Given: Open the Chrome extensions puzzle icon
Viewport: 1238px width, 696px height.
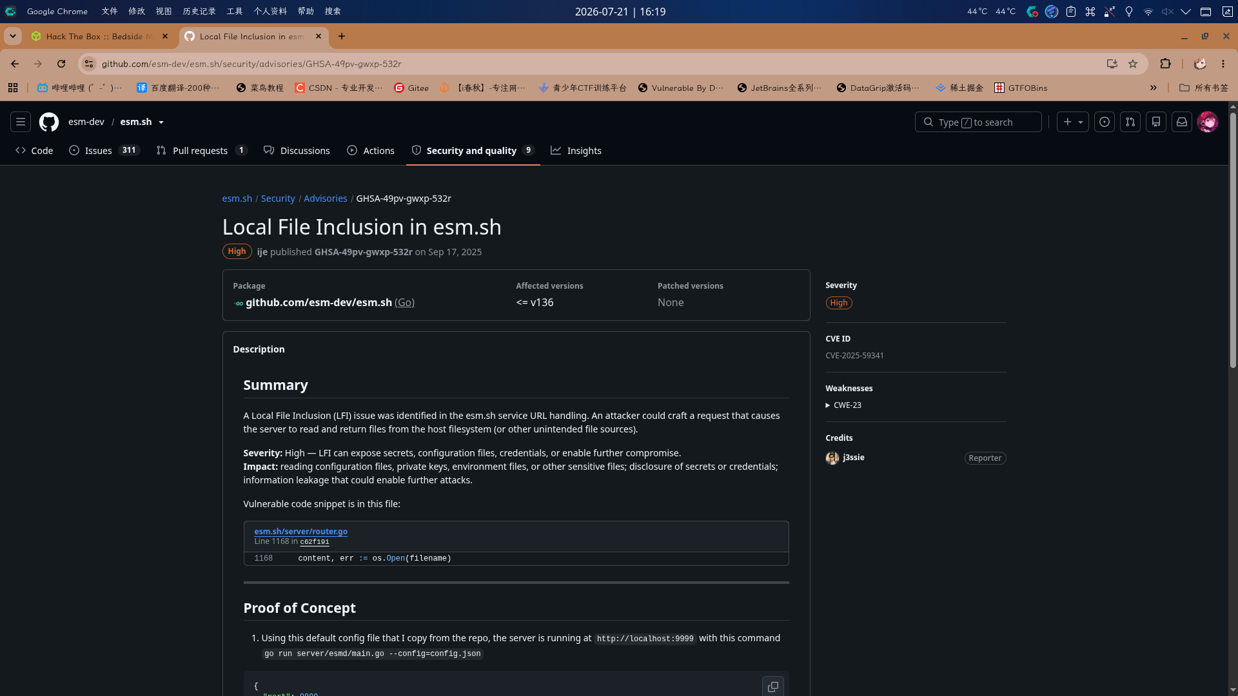Looking at the screenshot, I should point(1165,64).
